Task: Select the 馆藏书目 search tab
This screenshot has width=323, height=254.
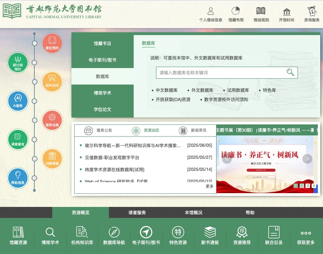Action: tap(102, 43)
